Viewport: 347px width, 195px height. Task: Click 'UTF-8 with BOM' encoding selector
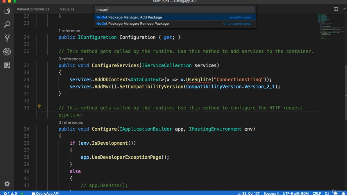click(x=295, y=193)
